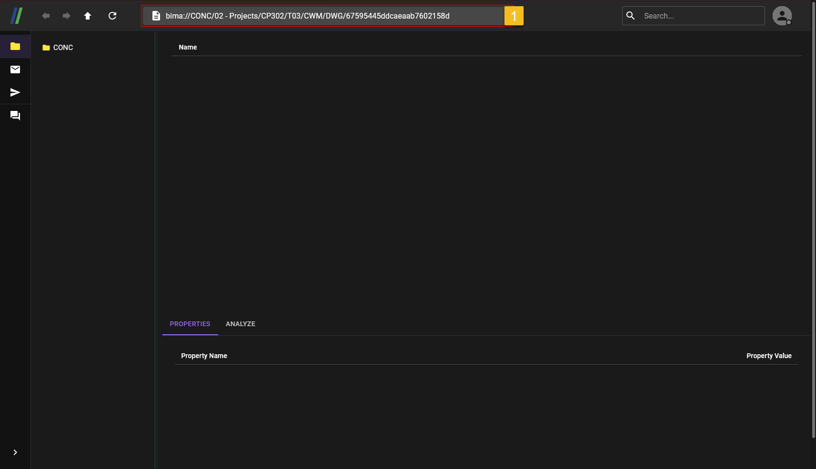The height and width of the screenshot is (469, 816).
Task: Click the Property Name column header
Action: pyautogui.click(x=204, y=356)
